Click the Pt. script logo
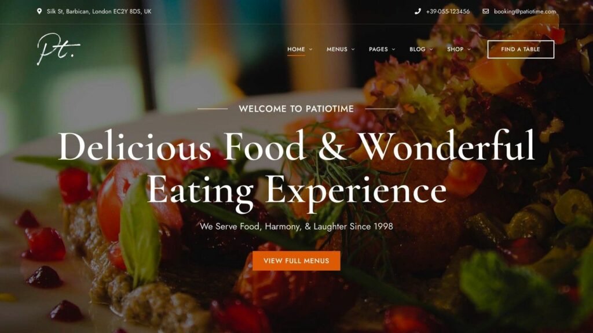Image resolution: width=593 pixels, height=333 pixels. pyautogui.click(x=58, y=49)
